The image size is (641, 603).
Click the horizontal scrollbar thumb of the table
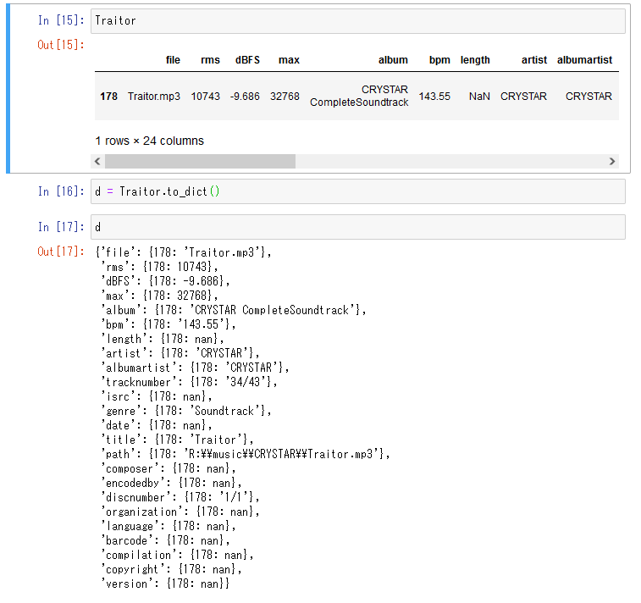(x=201, y=161)
